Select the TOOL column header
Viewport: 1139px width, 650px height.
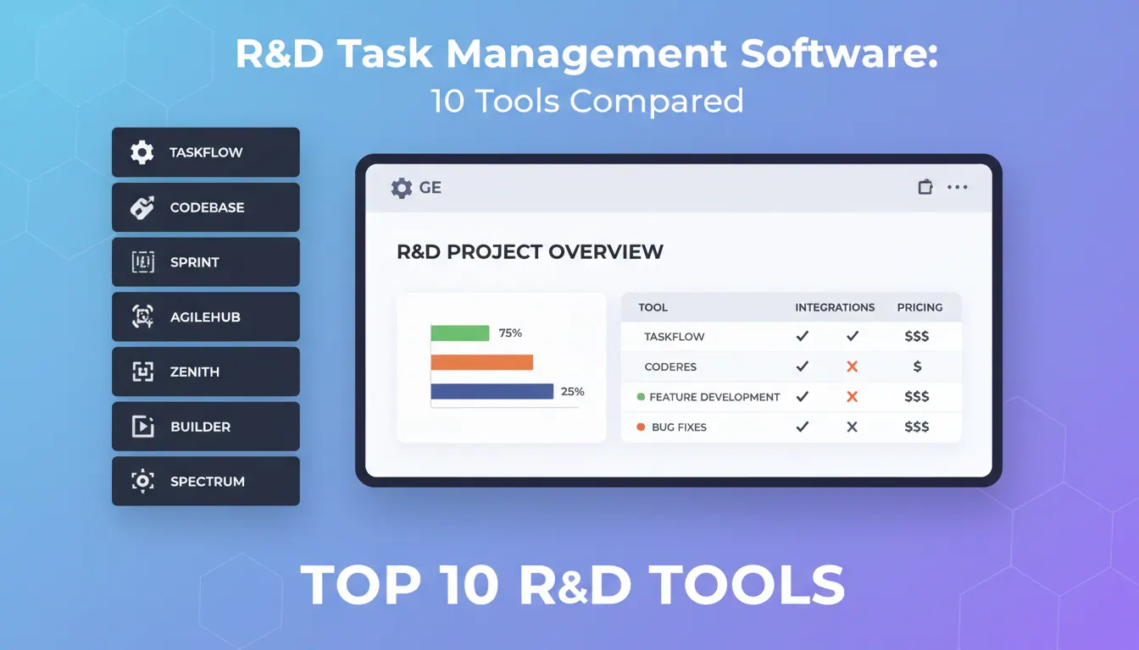pos(653,307)
